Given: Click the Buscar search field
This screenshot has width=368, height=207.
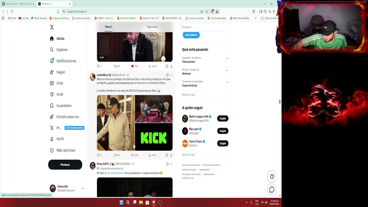Looking at the screenshot, I should (x=205, y=27).
